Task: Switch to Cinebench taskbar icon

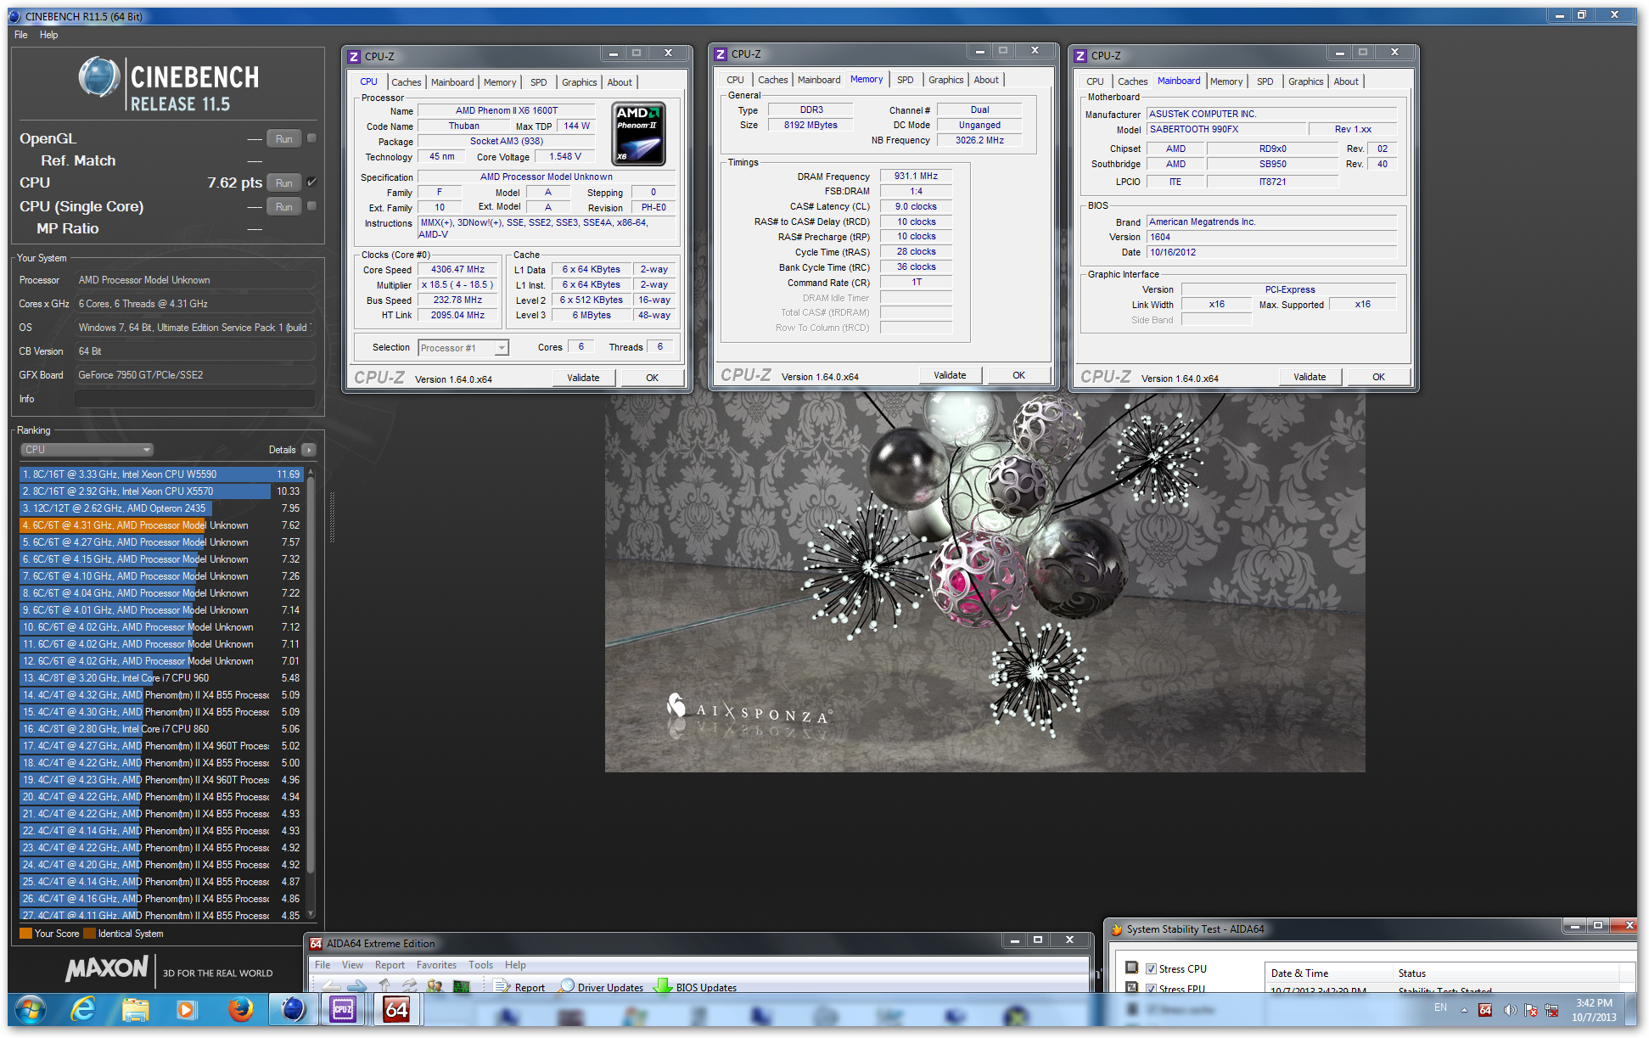Action: point(293,1010)
